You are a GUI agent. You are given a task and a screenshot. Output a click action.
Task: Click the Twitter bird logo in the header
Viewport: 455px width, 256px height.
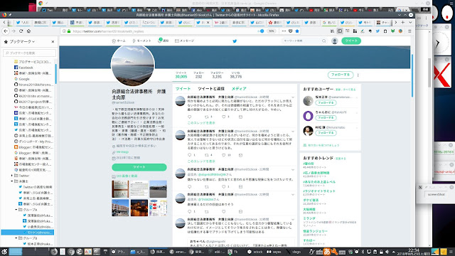(235, 41)
